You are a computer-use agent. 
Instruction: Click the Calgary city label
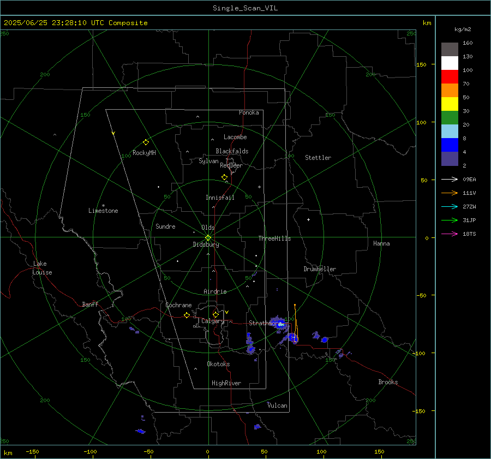(213, 321)
